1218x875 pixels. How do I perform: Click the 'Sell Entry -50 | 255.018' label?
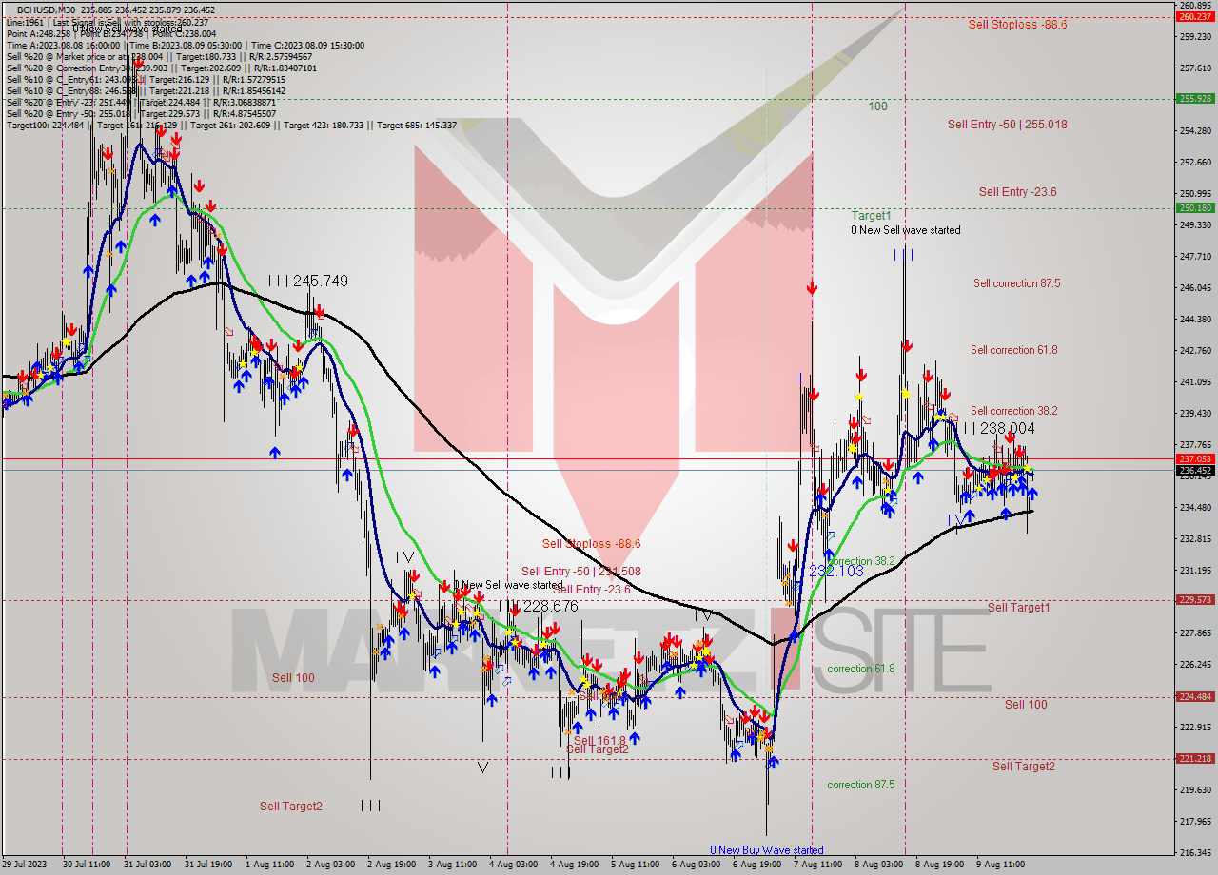(x=1007, y=125)
